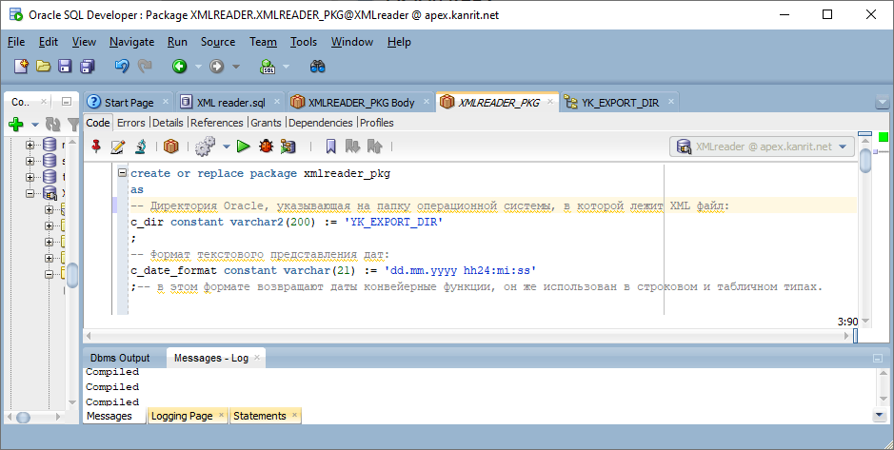Open the new connection dropdown arrow

pyautogui.click(x=35, y=125)
